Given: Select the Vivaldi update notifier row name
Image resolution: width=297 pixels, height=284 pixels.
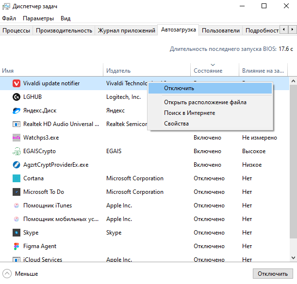Looking at the screenshot, I should [x=51, y=83].
